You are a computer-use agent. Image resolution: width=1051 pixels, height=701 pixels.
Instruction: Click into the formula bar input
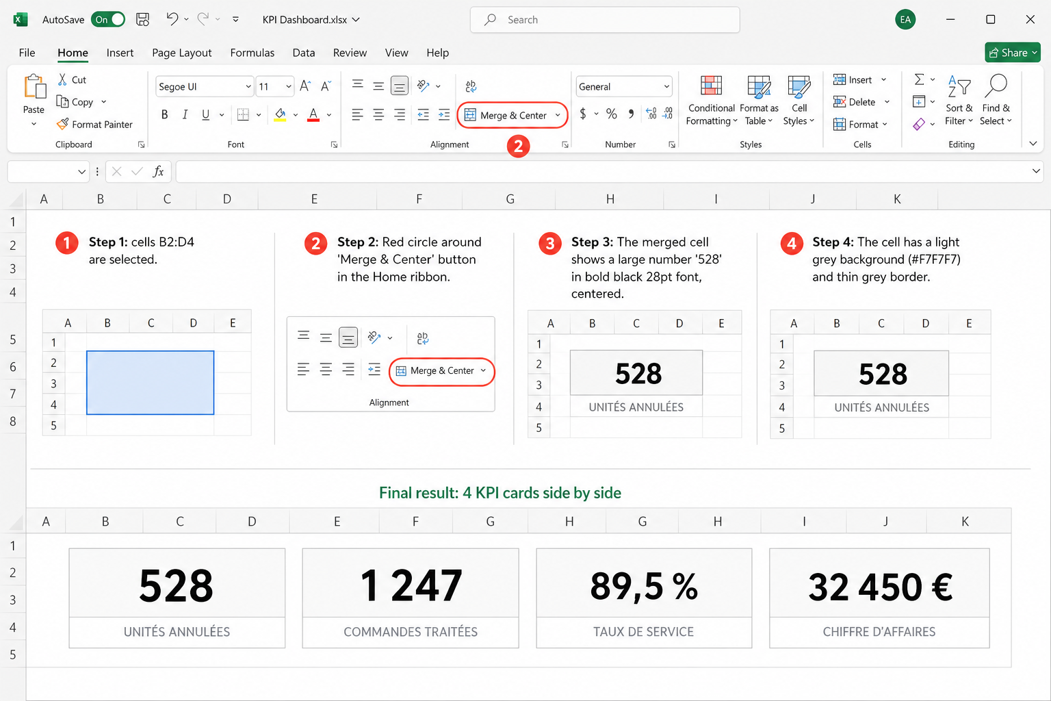pyautogui.click(x=602, y=171)
